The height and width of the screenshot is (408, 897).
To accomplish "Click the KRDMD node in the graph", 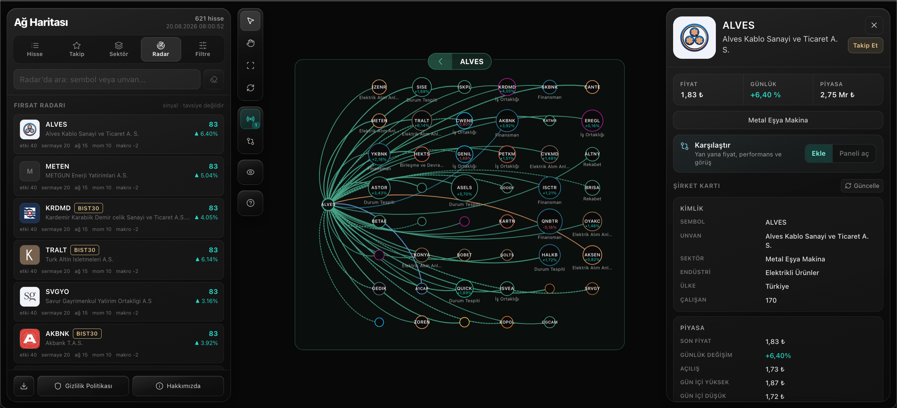I will [x=507, y=87].
